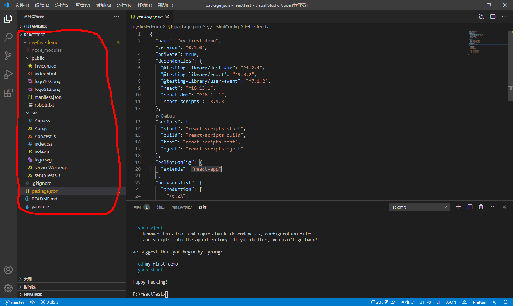
Task: Close the terminal panel
Action: 504,207
